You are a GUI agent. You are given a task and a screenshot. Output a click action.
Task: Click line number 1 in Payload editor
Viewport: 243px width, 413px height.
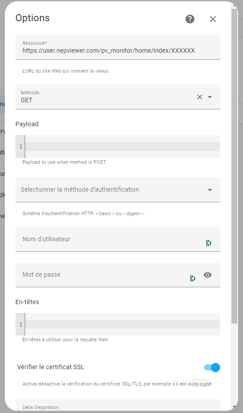[x=21, y=147]
